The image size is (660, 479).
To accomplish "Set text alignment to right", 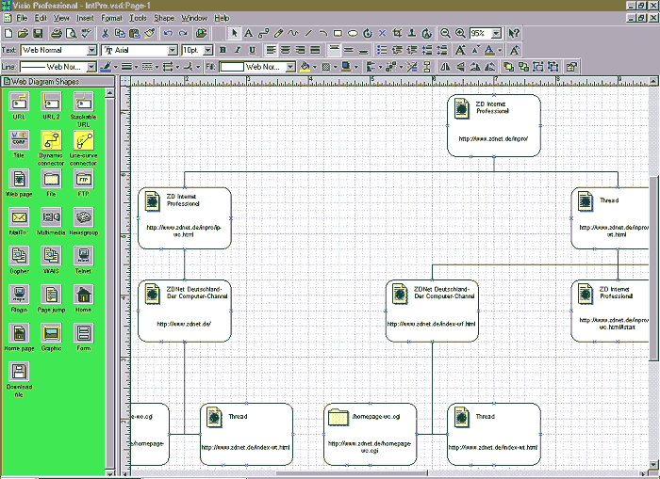I will coord(300,50).
